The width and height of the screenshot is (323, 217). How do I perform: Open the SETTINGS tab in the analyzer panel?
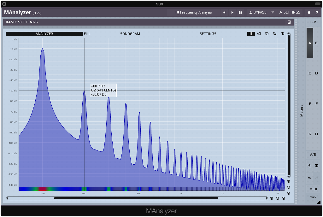click(x=208, y=34)
